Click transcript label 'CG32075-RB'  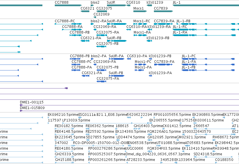pyautogui.click(x=107, y=44)
